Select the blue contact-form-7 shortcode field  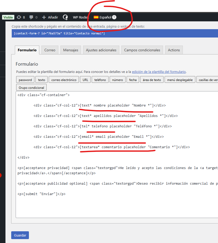115,33
